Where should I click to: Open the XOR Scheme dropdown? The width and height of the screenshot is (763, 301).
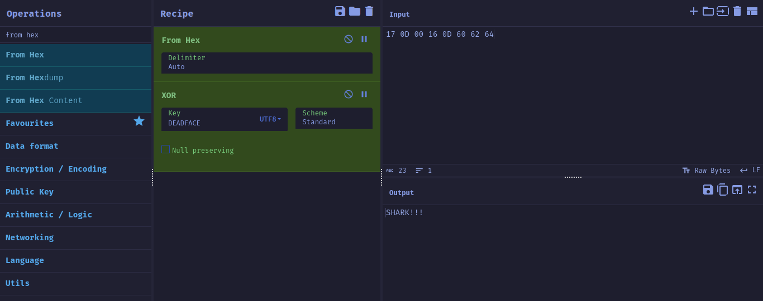333,118
